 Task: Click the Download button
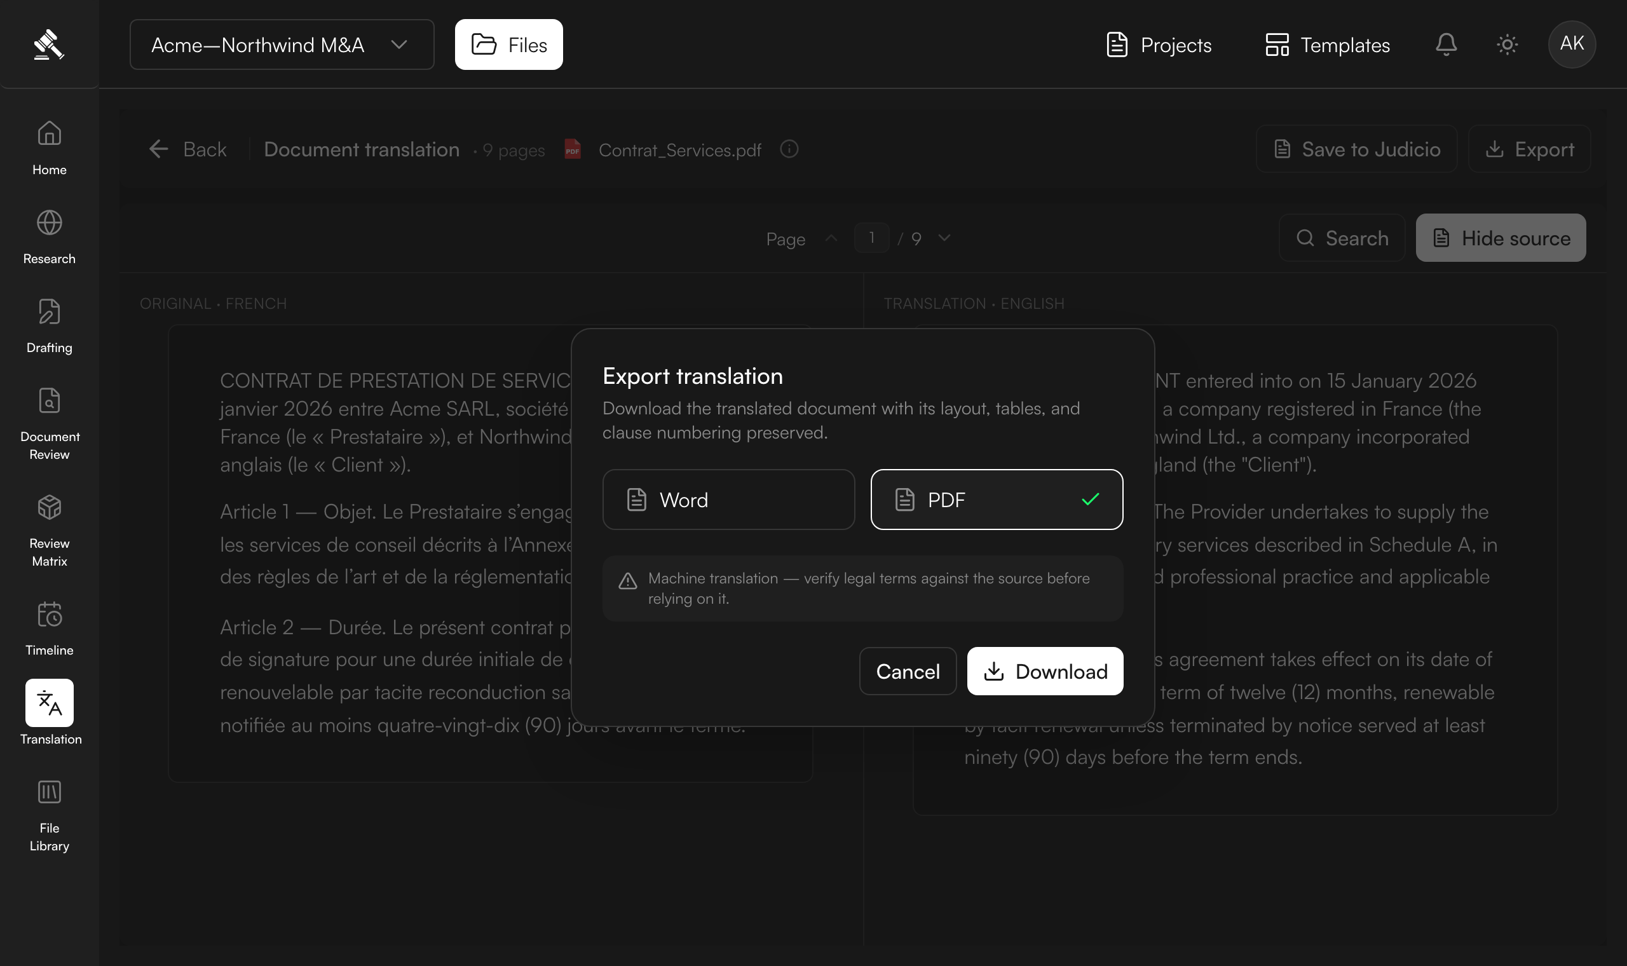1045,671
